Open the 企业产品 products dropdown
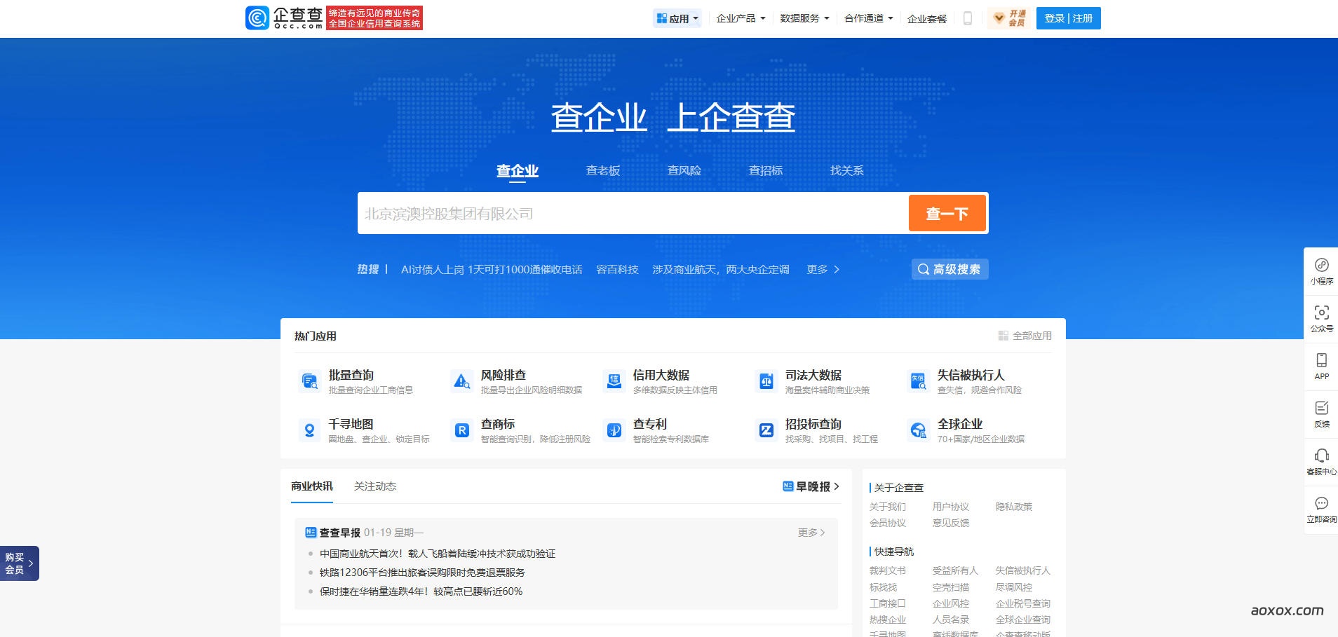Viewport: 1338px width, 637px height. 741,18
